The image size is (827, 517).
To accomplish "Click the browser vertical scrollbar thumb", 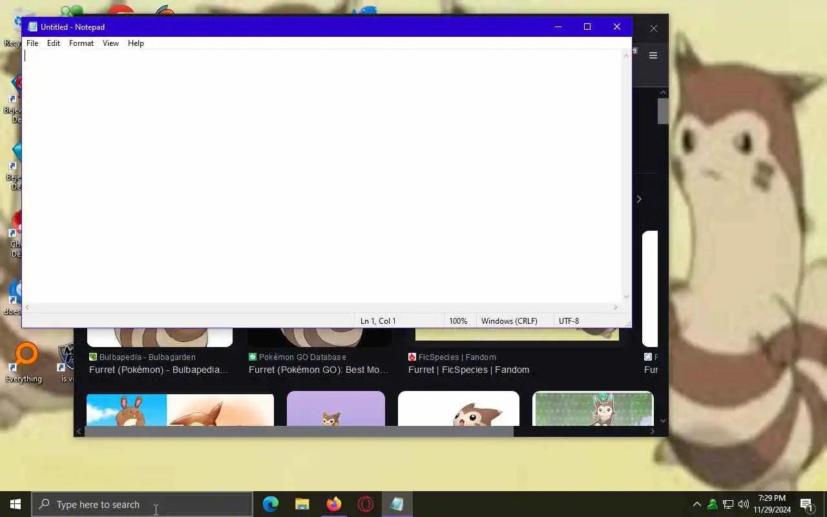I will pos(663,111).
